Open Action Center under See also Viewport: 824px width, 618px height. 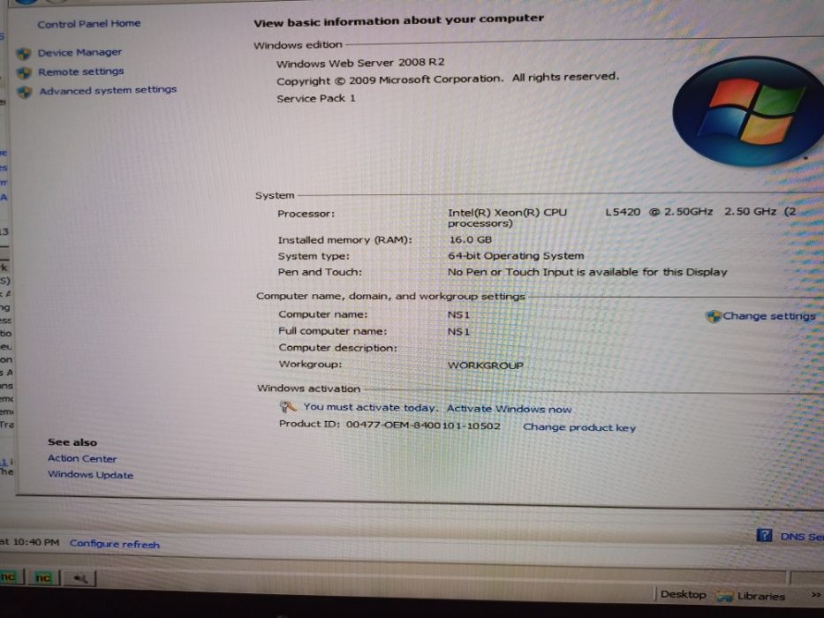click(82, 459)
